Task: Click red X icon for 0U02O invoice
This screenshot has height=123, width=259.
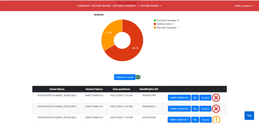Action: coord(216,98)
